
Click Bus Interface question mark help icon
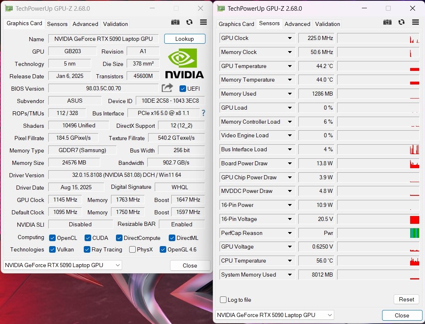click(203, 113)
